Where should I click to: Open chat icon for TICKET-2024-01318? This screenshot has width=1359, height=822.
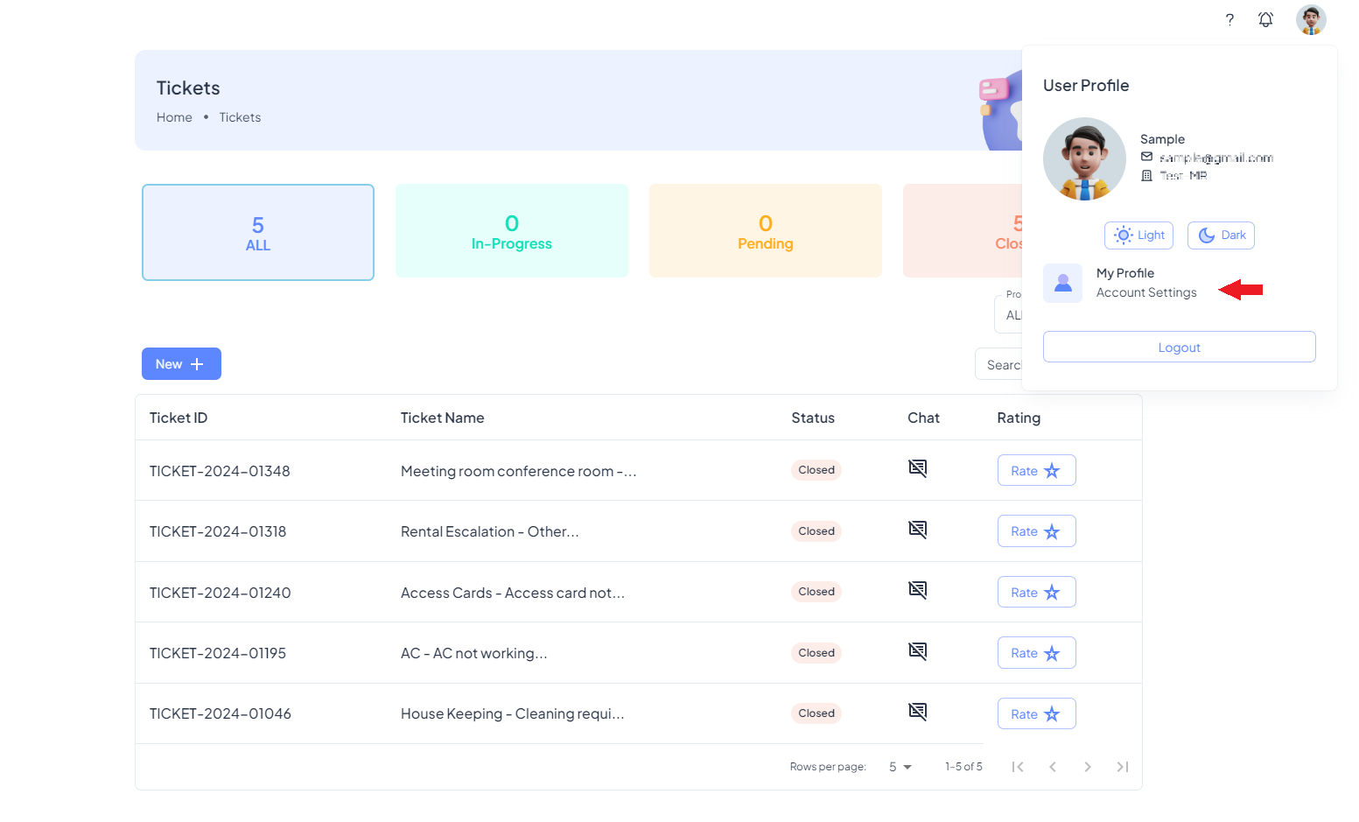[917, 530]
